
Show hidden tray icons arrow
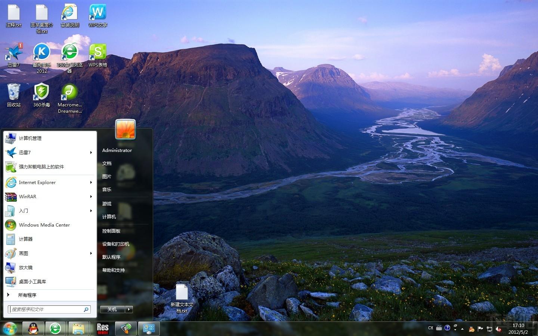point(463,329)
